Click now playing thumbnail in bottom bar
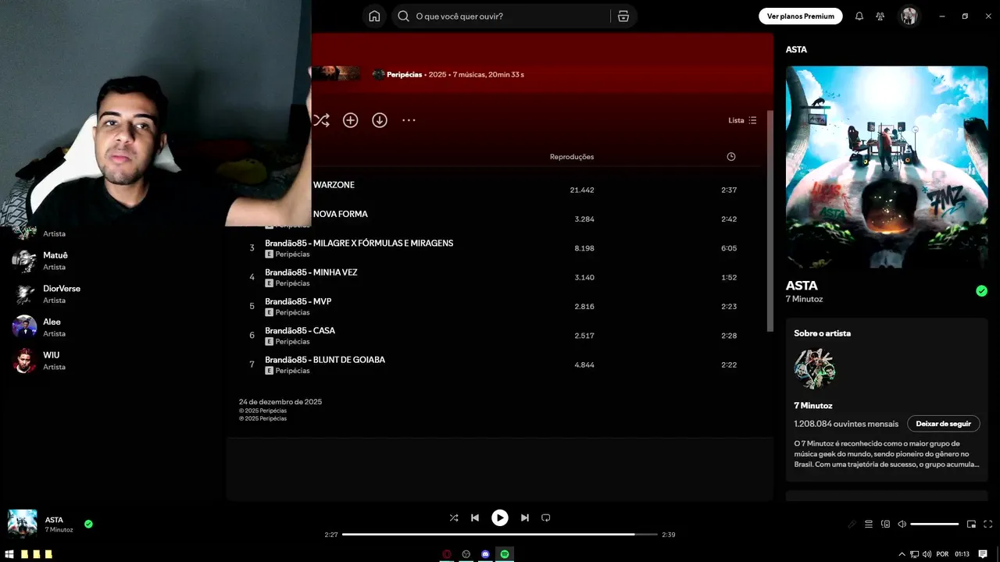 coord(22,524)
